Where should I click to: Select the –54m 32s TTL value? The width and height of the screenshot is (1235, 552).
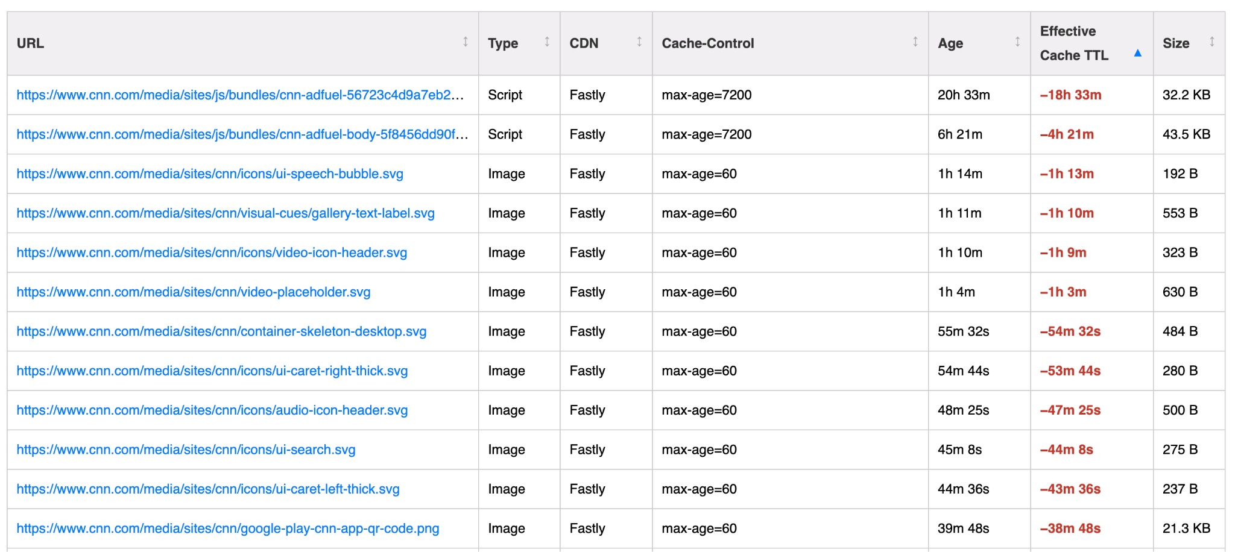(1070, 331)
